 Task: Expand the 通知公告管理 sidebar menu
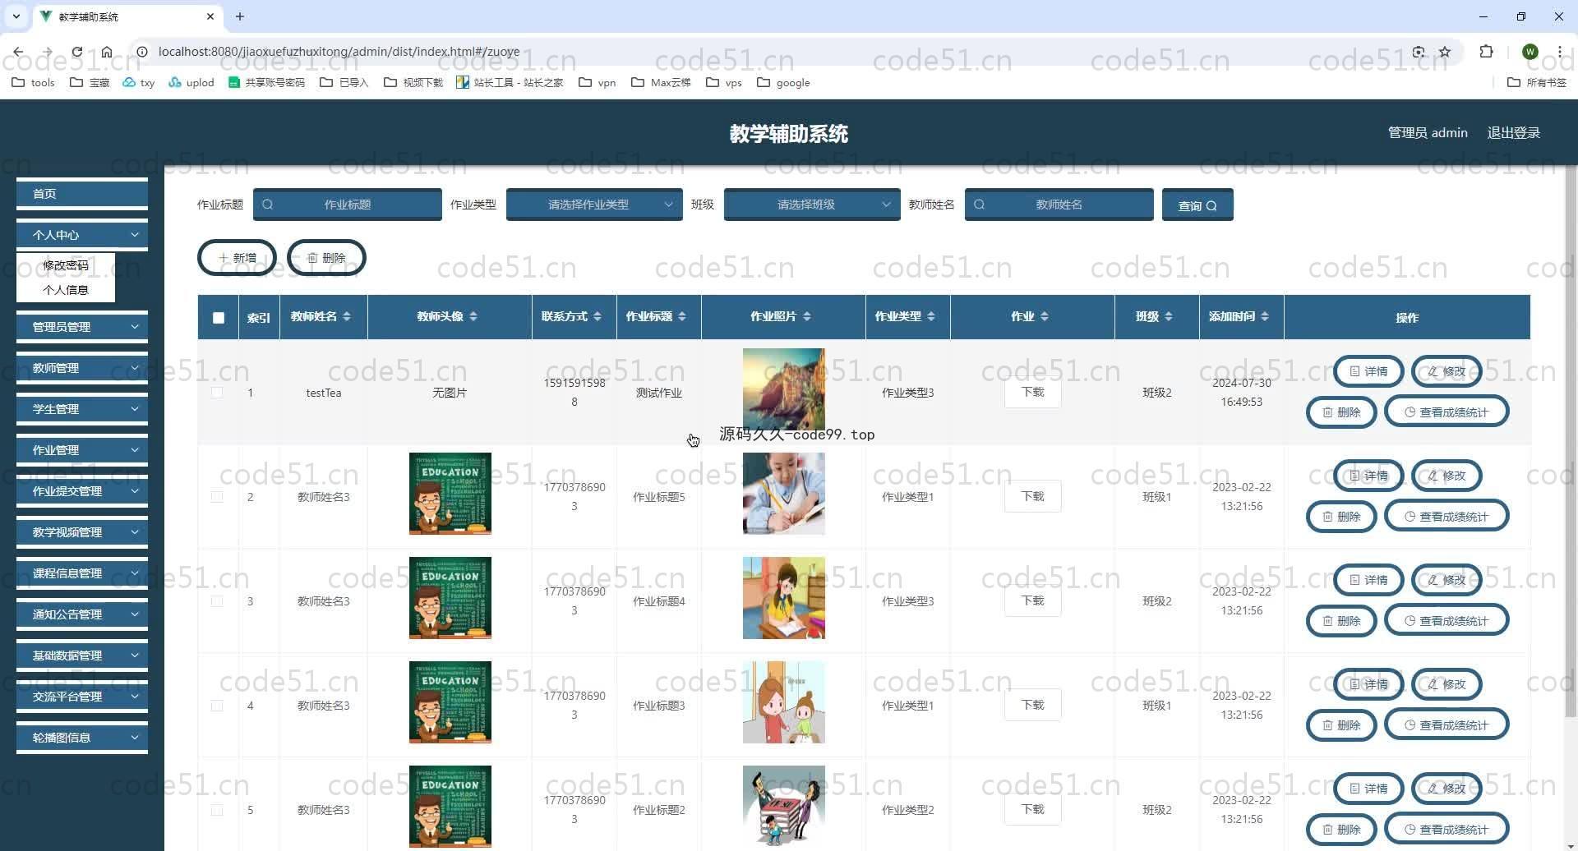click(x=82, y=614)
